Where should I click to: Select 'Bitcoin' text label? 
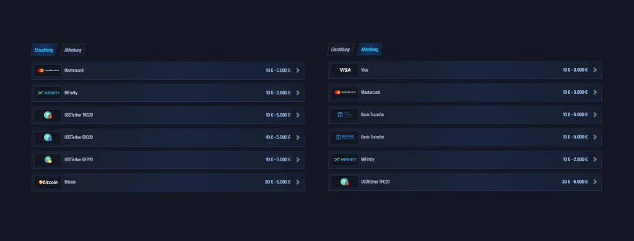point(71,182)
